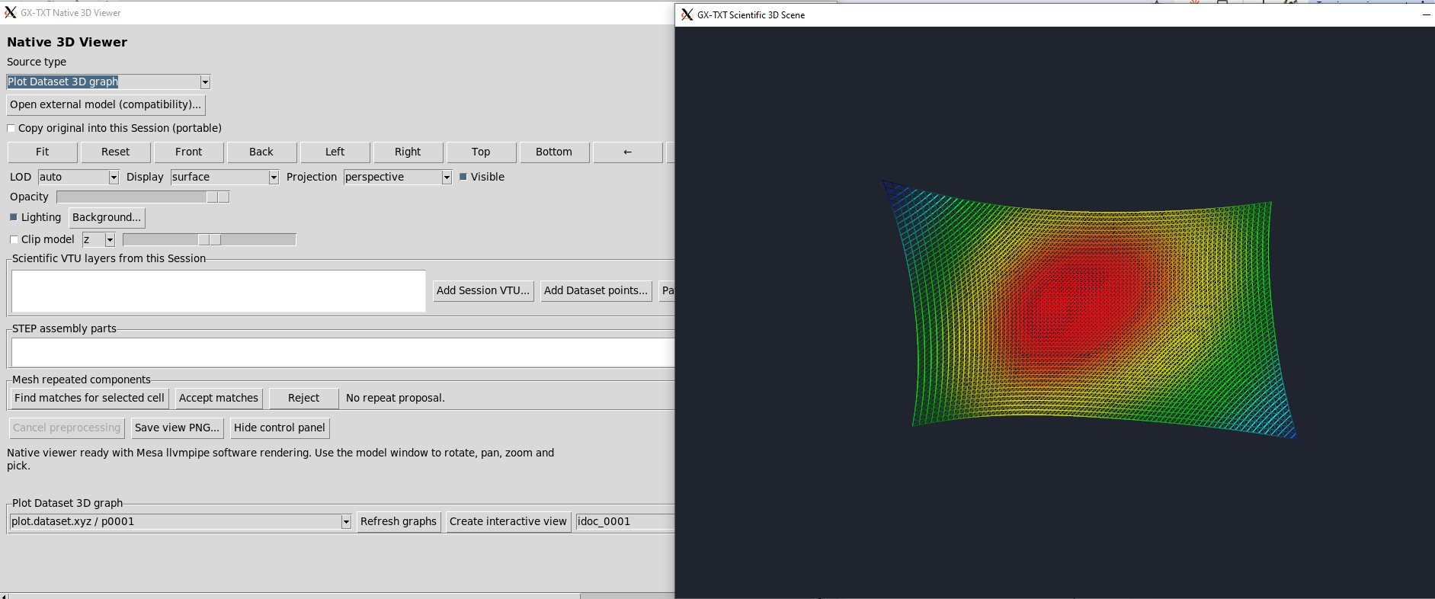This screenshot has width=1435, height=599.
Task: Click Open external model (compatibility) button
Action: pyautogui.click(x=106, y=104)
